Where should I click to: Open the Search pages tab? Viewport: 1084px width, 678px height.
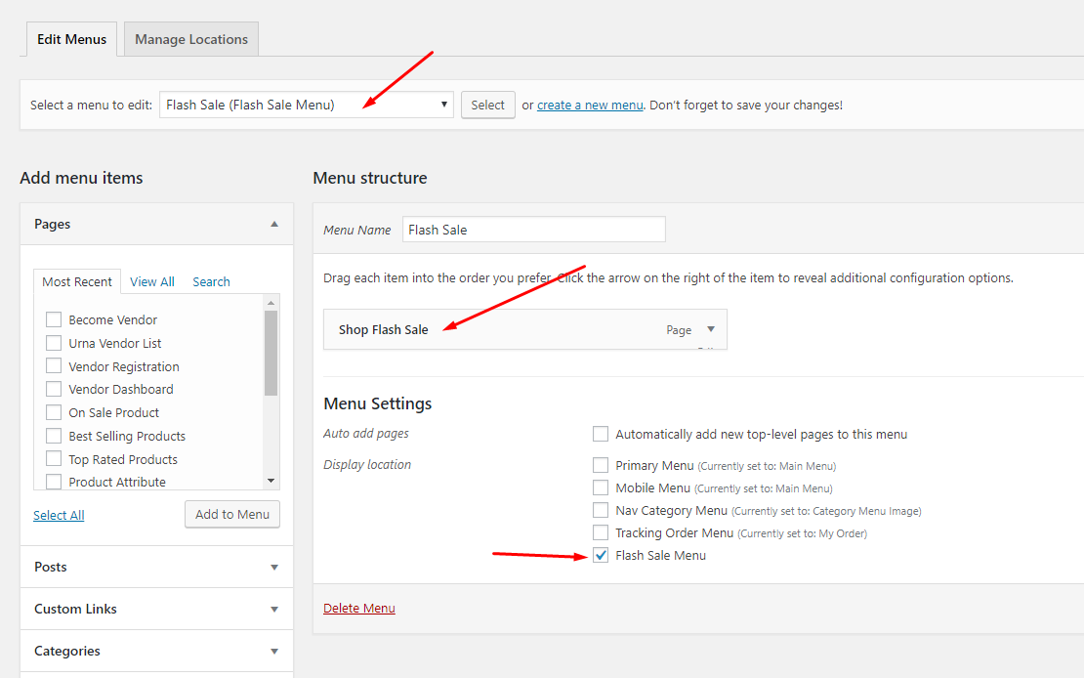212,281
